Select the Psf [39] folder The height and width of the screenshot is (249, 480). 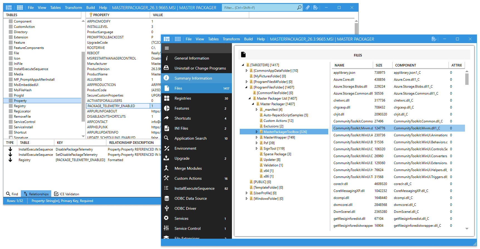(269, 143)
